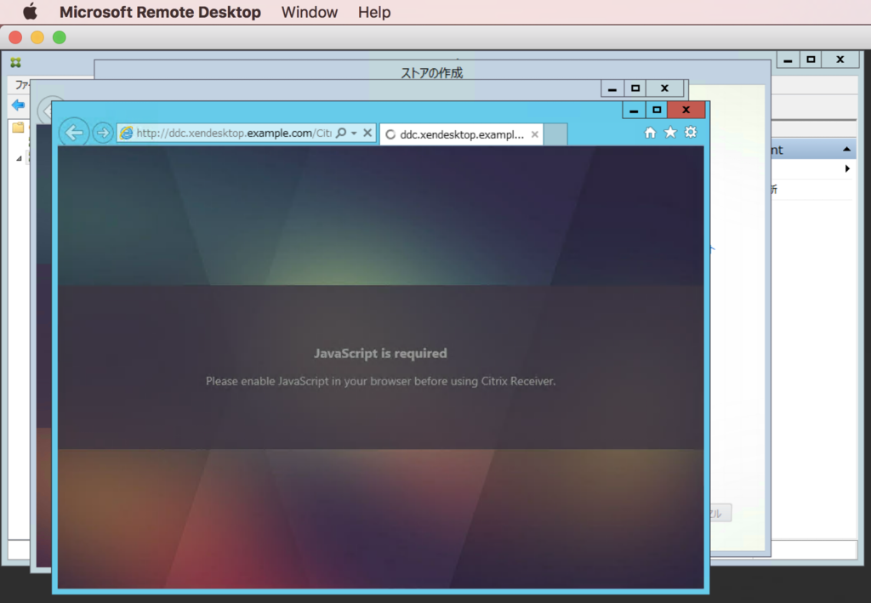Select the ddc.xendesktop.exampl... browser tab
871x603 pixels.
click(x=461, y=134)
